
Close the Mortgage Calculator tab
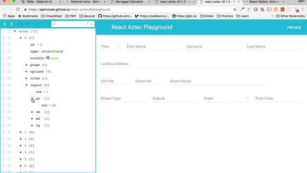[x=149, y=2]
